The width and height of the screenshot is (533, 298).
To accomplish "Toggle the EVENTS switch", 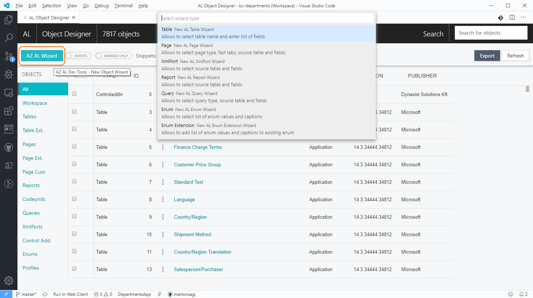I will coord(78,56).
